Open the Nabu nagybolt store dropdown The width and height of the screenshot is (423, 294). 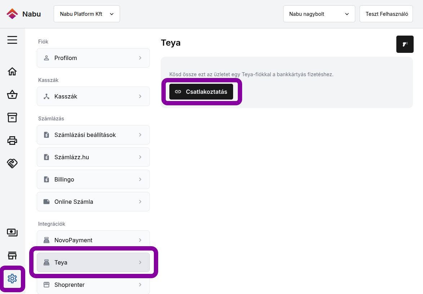tap(319, 14)
